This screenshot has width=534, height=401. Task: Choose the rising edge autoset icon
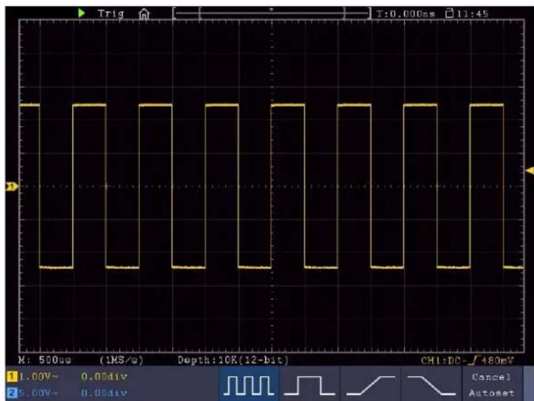click(x=370, y=384)
